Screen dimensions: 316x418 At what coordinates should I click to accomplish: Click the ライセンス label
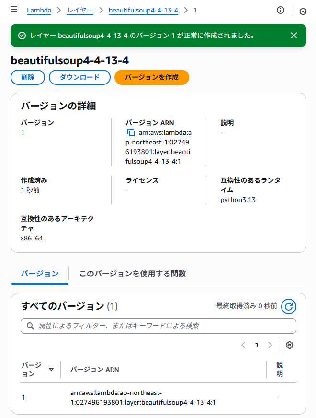coord(142,180)
